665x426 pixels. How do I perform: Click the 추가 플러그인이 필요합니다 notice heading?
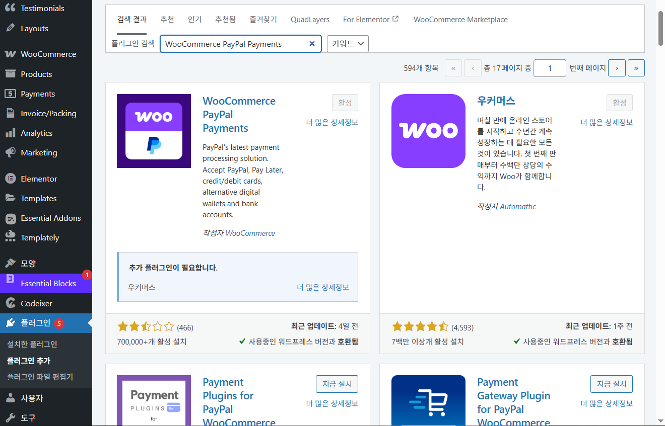pos(173,268)
